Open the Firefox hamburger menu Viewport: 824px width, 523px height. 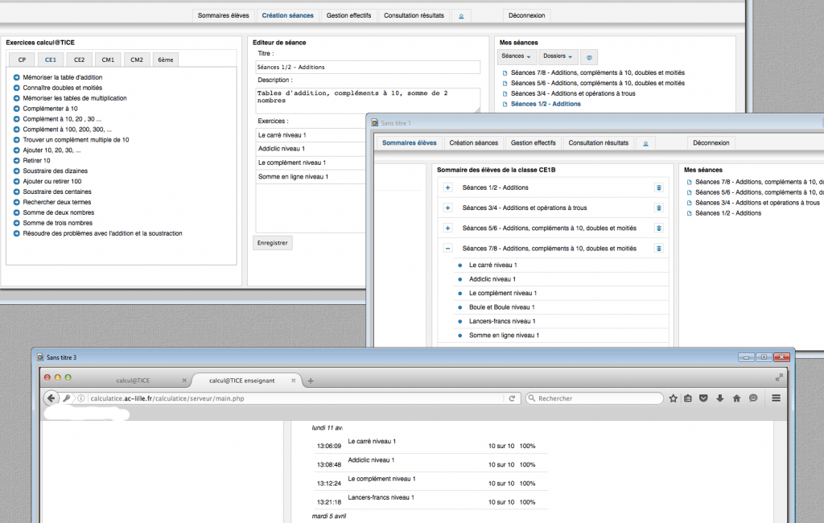click(776, 398)
